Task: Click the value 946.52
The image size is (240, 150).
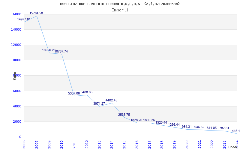Action: pyautogui.click(x=199, y=127)
